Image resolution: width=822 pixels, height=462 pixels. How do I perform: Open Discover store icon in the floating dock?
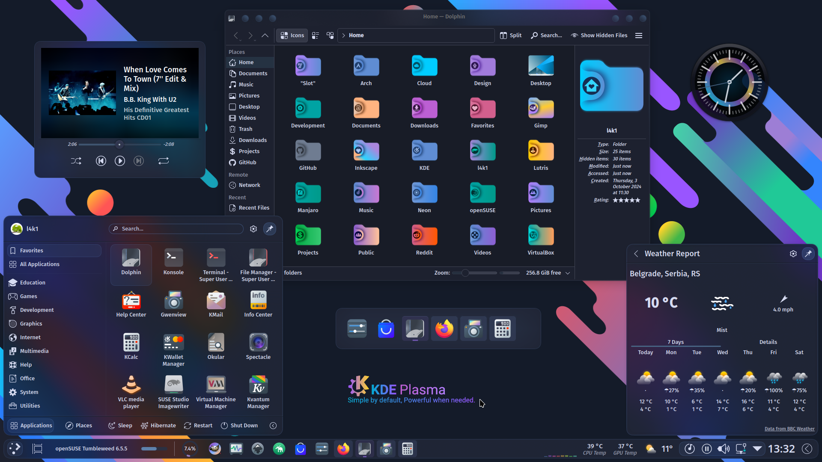click(x=386, y=329)
